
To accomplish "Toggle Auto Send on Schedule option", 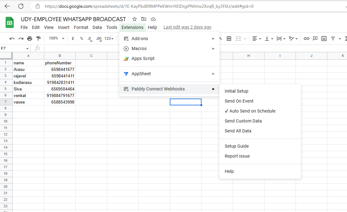I will point(260,111).
